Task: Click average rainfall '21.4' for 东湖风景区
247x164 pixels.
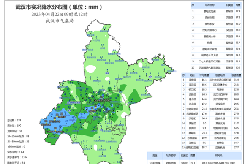Action: pos(204,109)
